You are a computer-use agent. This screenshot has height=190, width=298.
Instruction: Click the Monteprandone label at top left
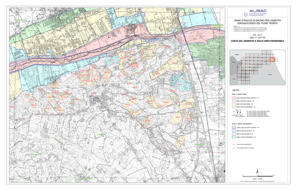pos(20,20)
